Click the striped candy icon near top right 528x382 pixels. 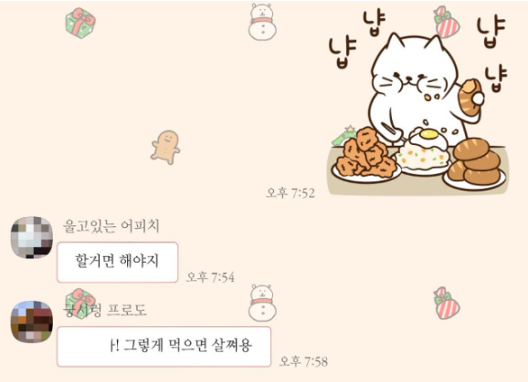pyautogui.click(x=447, y=22)
